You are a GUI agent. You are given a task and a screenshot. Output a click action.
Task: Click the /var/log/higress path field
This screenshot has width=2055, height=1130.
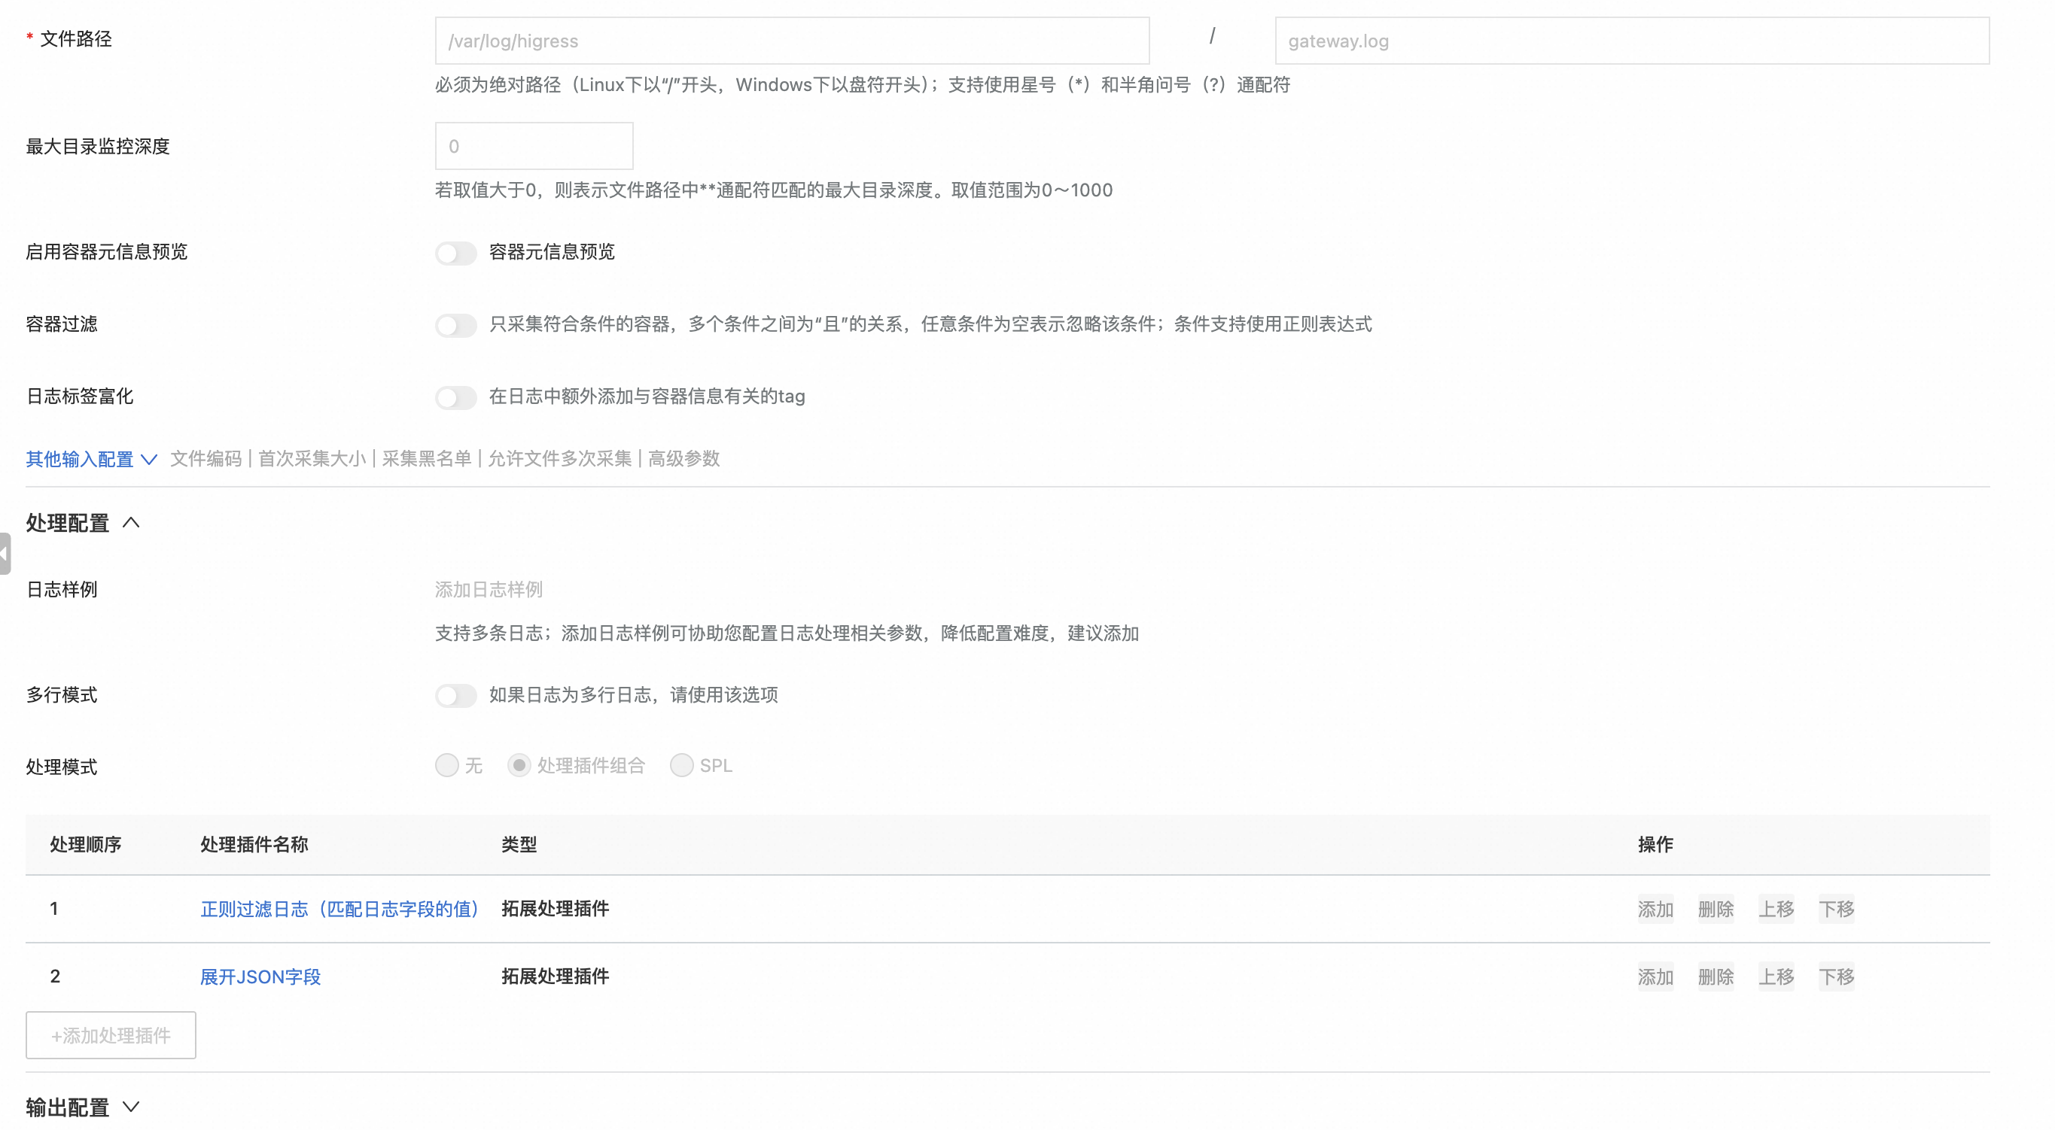[x=790, y=41]
